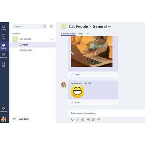Click the Start a new conversation field
This screenshot has height=145, width=145.
click(107, 113)
